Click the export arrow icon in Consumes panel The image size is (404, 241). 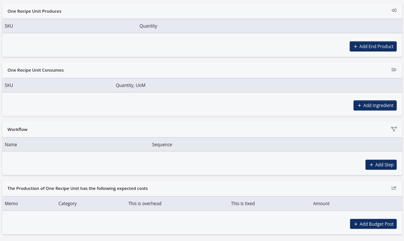click(394, 70)
